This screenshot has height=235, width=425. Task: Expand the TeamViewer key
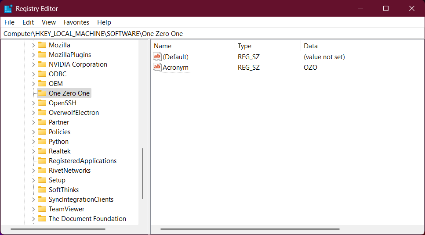point(33,209)
